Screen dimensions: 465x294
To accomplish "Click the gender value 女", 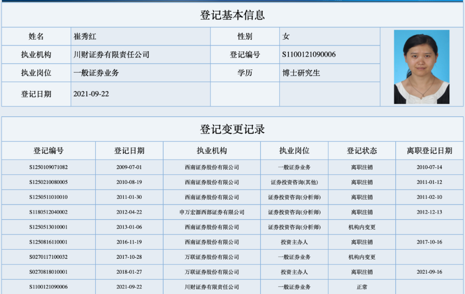I will (x=285, y=37).
